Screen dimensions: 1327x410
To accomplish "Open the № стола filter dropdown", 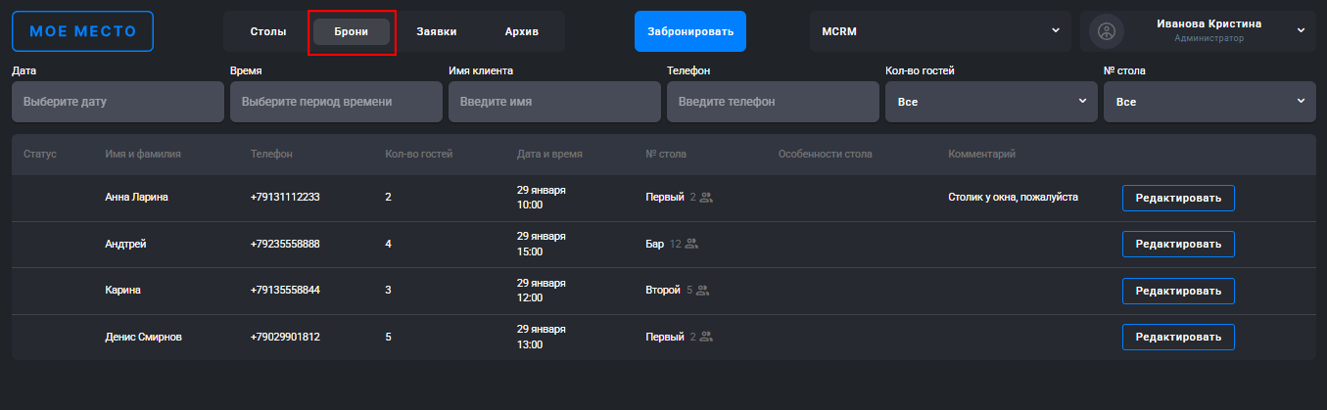I will [x=1209, y=102].
